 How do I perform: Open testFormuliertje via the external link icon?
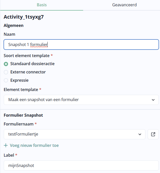pos(153,134)
